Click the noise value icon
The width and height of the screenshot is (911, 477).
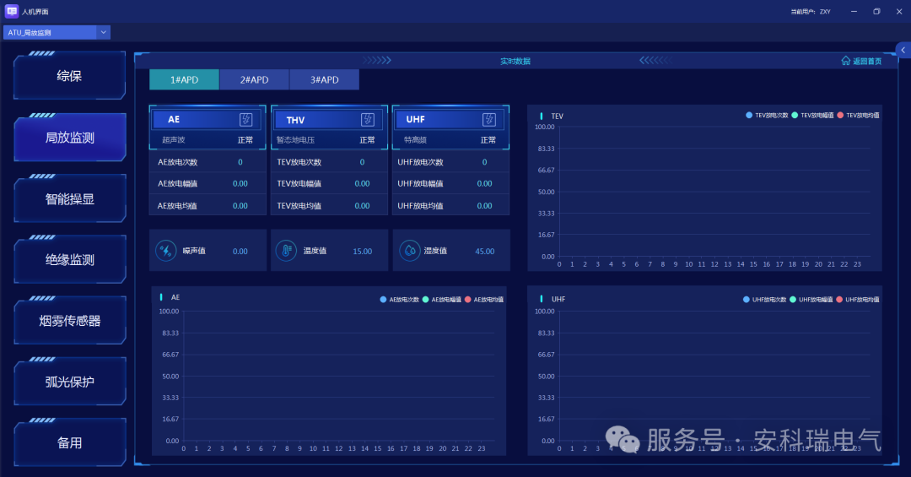[165, 251]
